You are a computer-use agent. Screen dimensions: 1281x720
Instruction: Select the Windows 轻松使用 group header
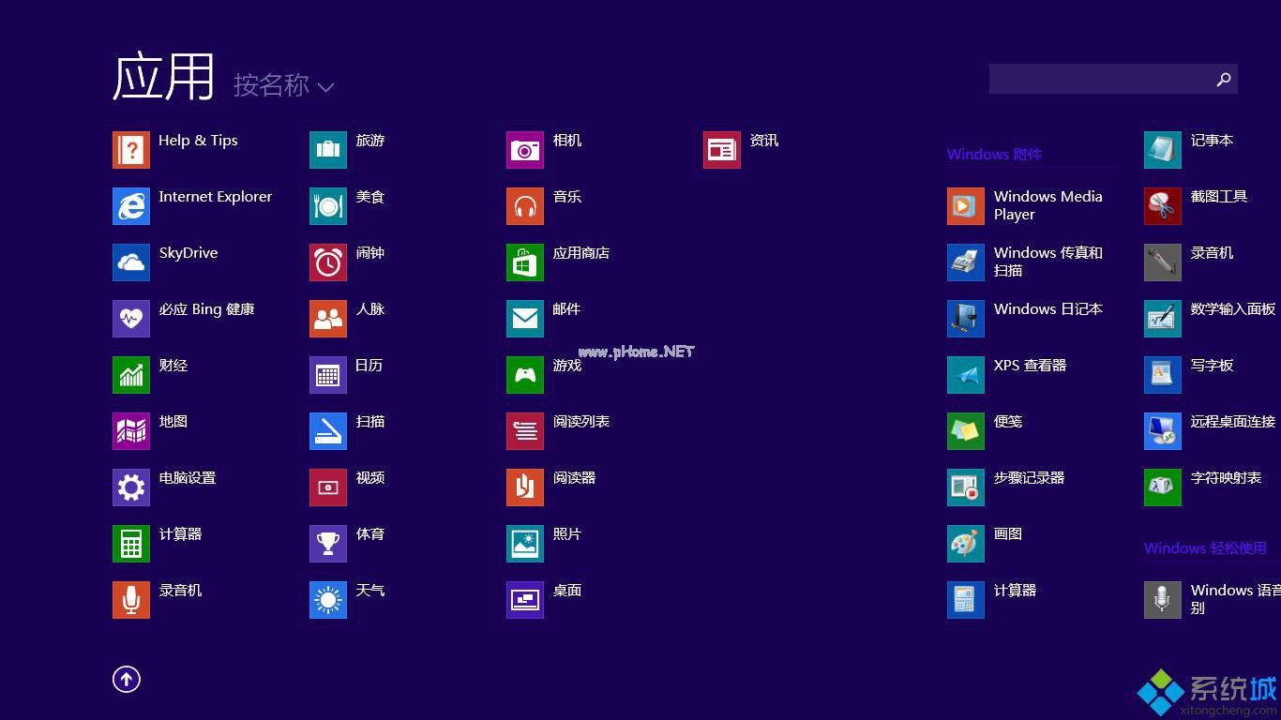(1205, 548)
